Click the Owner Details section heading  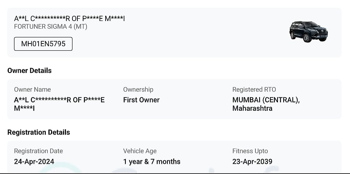point(29,71)
